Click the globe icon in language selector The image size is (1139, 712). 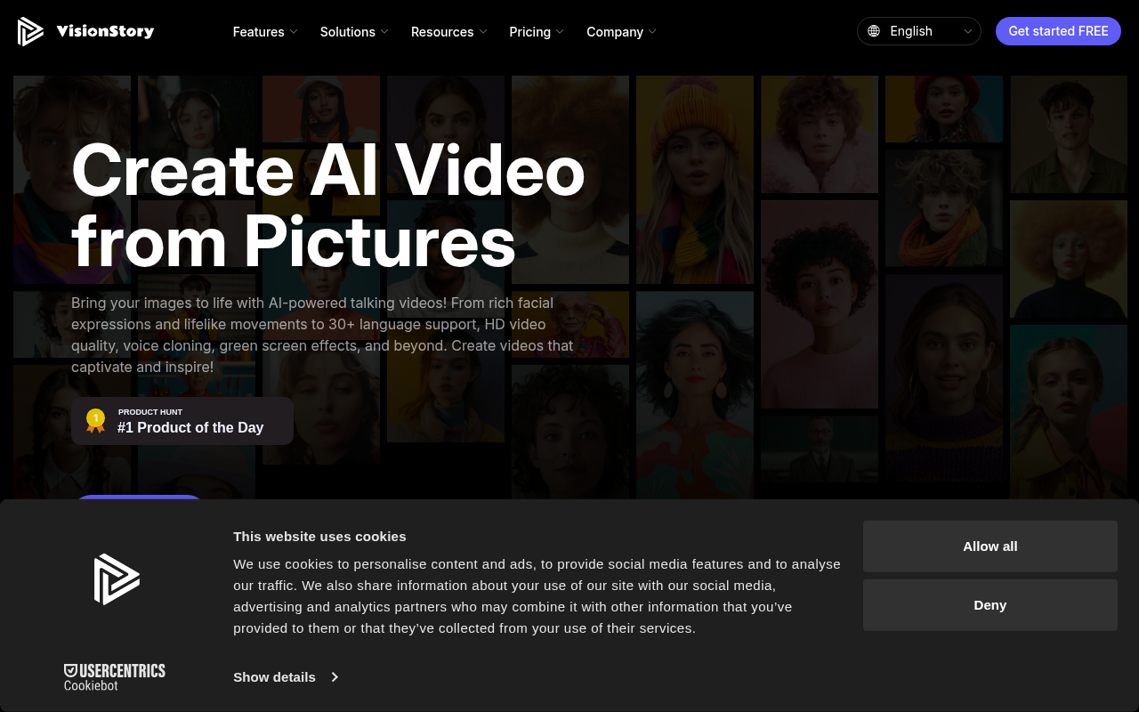tap(876, 30)
